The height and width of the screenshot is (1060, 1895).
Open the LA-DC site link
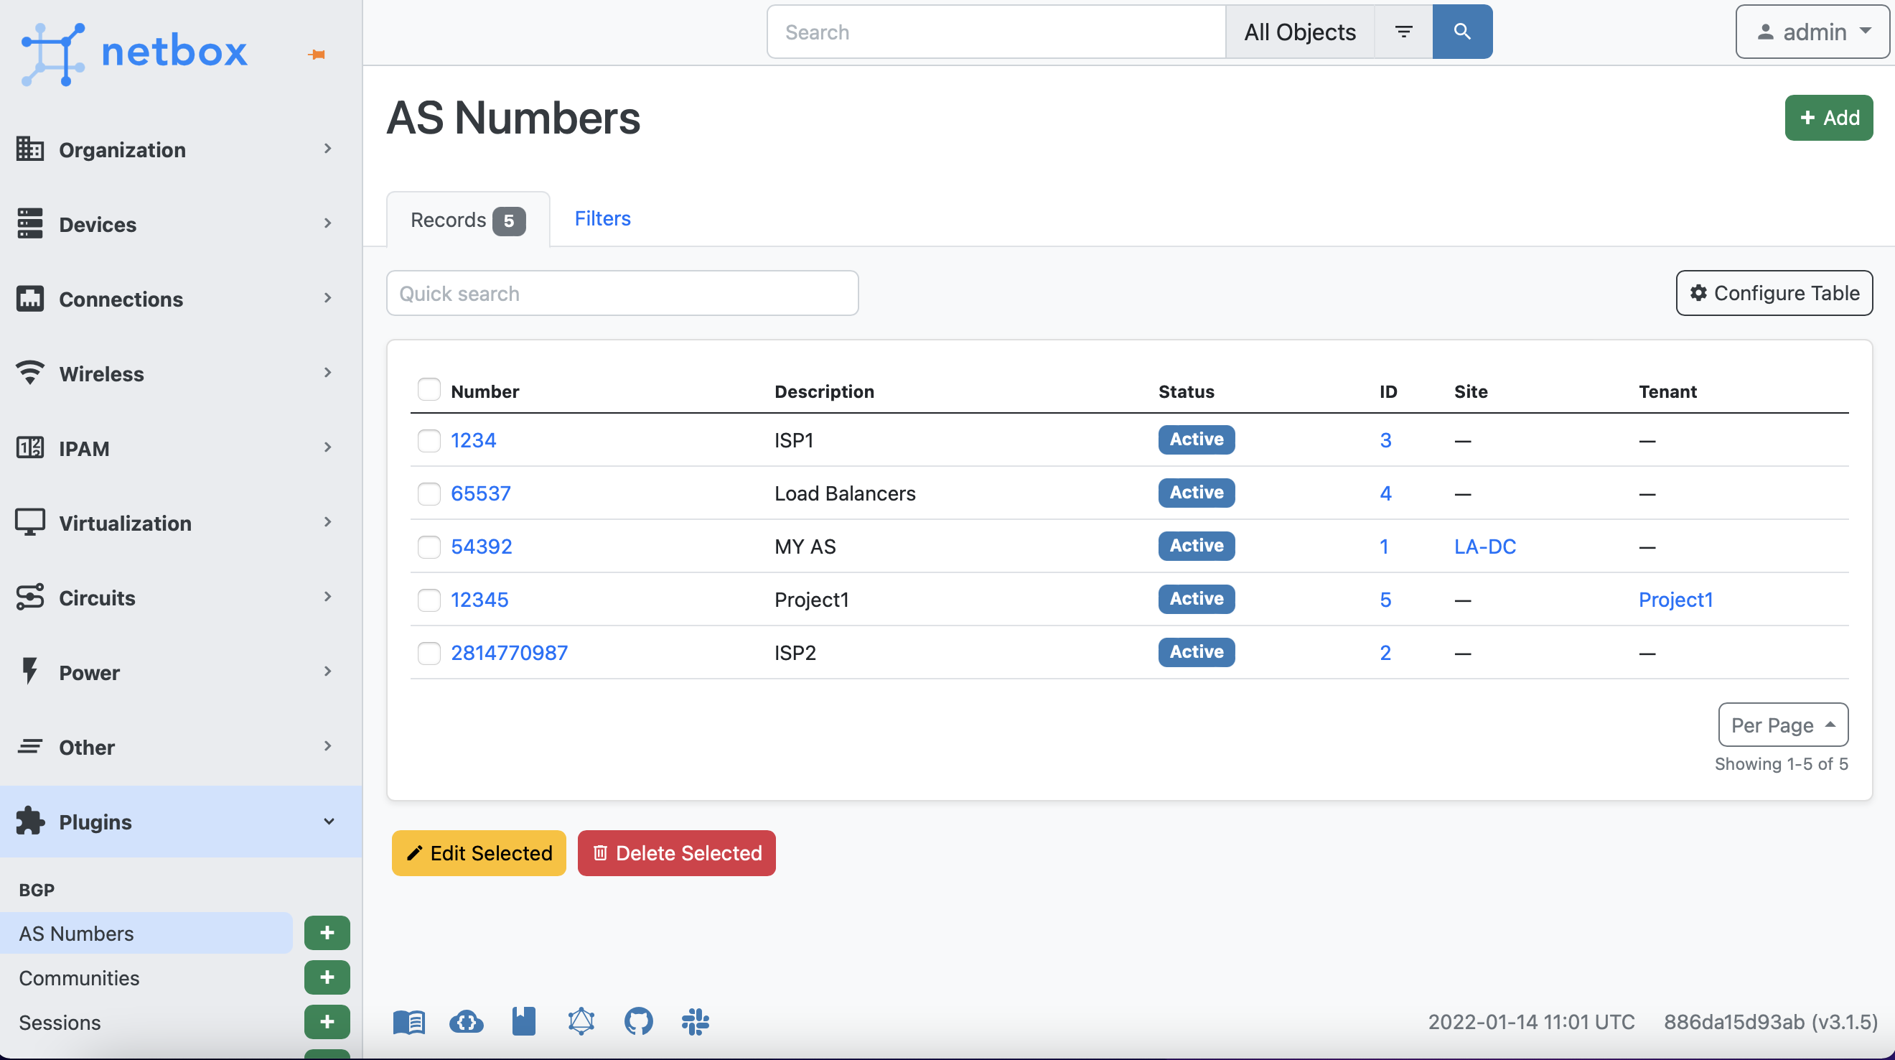1484,547
